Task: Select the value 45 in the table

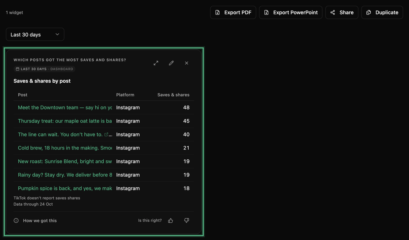Action: click(x=186, y=121)
